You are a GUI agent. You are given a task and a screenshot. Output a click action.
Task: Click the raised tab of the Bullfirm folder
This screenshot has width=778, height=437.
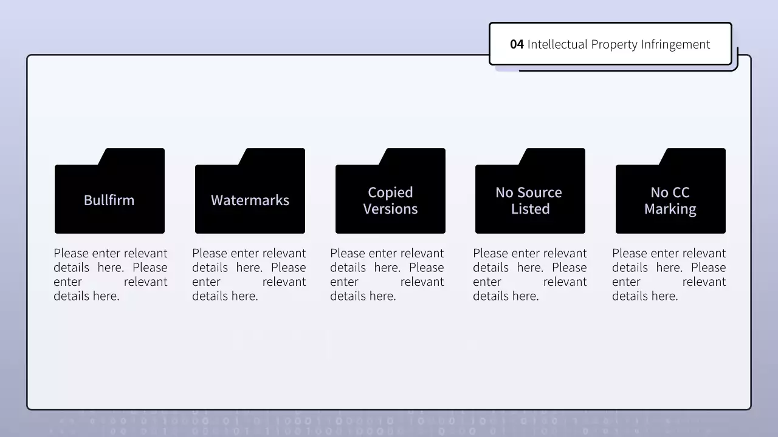pos(134,156)
